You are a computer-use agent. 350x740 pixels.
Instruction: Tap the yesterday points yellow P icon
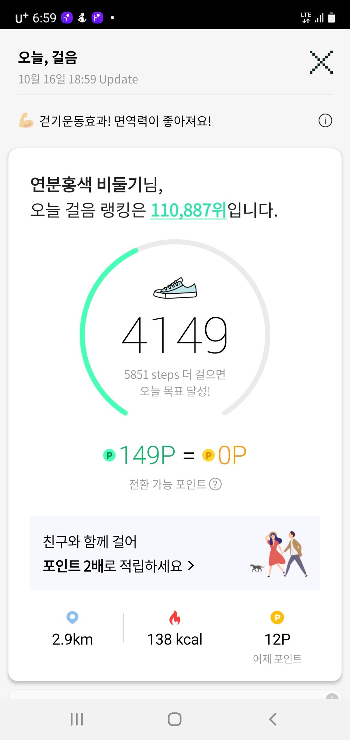pyautogui.click(x=277, y=617)
